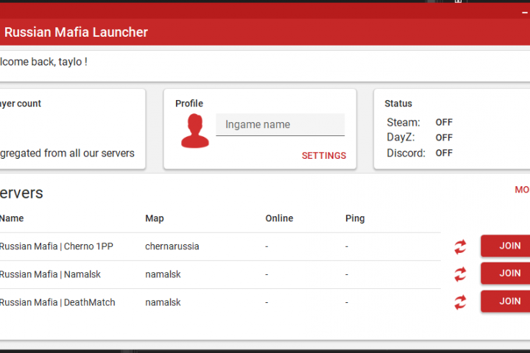Click the Russian Mafia Launcher title
Image resolution: width=530 pixels, height=353 pixels.
76,32
